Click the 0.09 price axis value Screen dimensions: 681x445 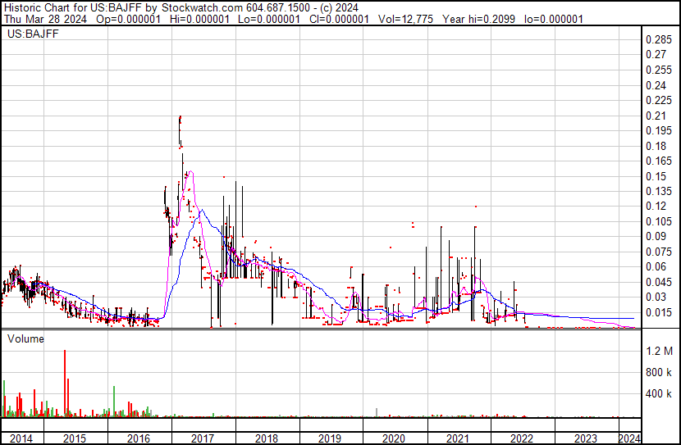pos(656,236)
